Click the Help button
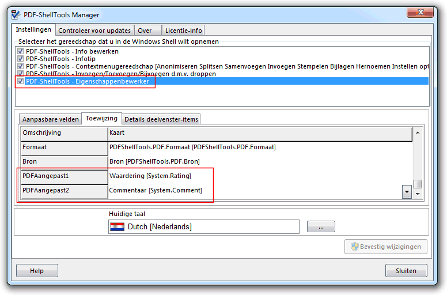 pos(37,270)
